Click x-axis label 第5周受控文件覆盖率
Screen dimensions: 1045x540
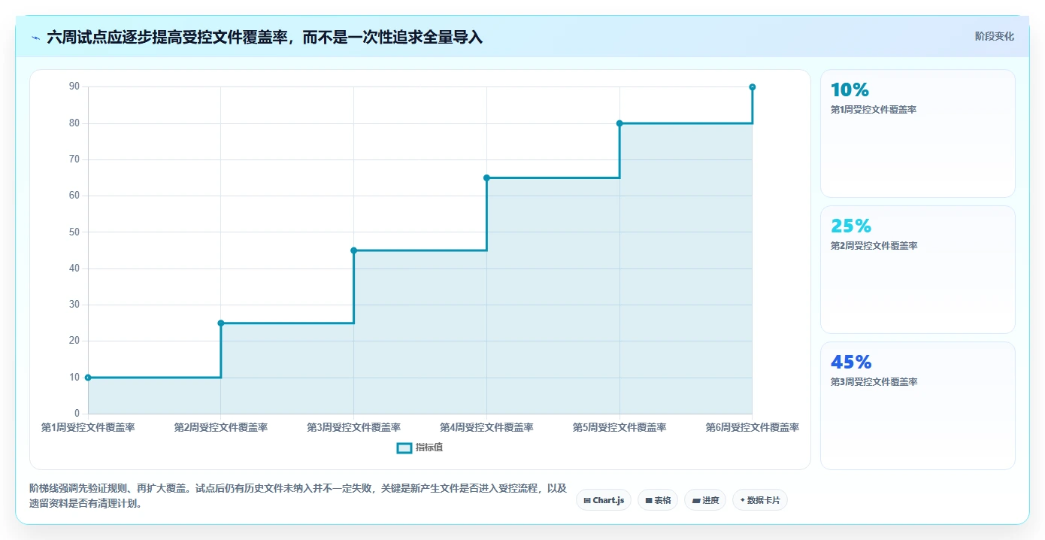(x=619, y=428)
